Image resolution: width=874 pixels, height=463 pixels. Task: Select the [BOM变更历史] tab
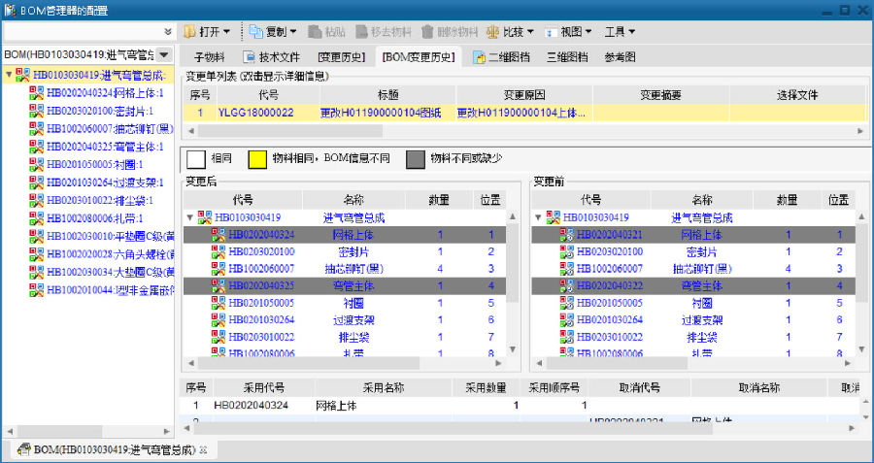[x=418, y=57]
